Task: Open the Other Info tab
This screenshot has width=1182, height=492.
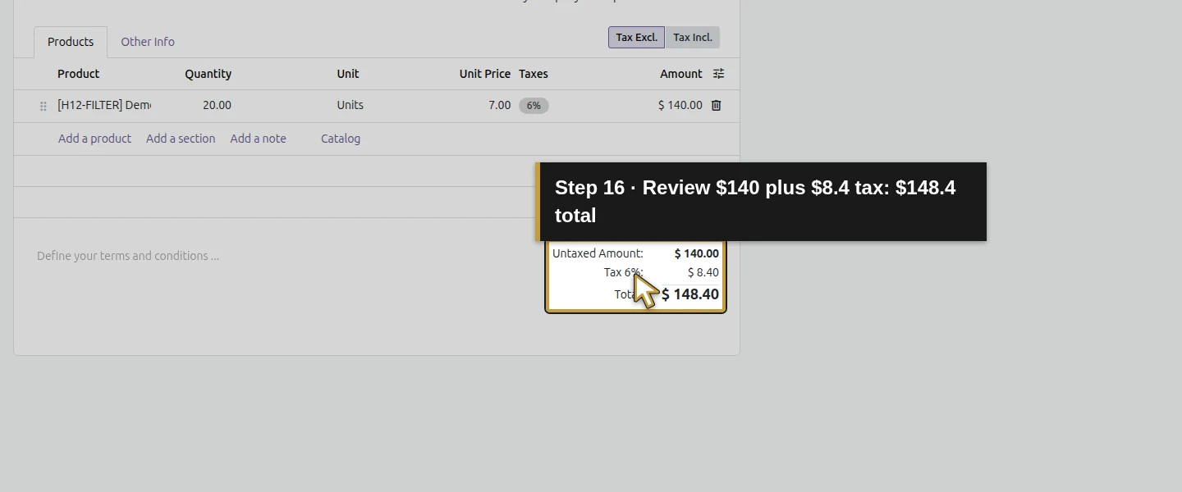Action: click(x=148, y=42)
